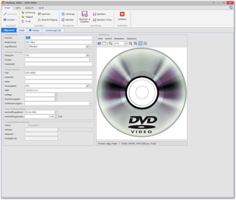Expand the Drucken dropdown arrow
The height and width of the screenshot is (200, 236).
(x=16, y=20)
